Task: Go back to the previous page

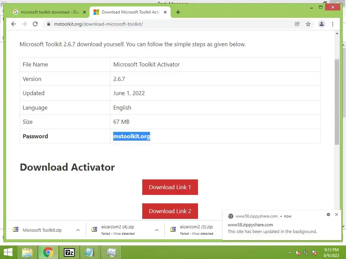Action: (14, 24)
